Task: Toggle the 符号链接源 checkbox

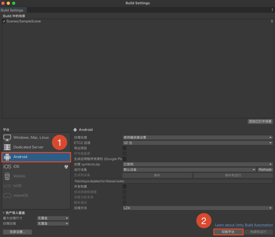Action: pos(125,154)
